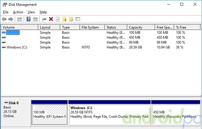202x129 pixels.
Task: Click the folder with magnifier Explore icon
Action: point(71,19)
